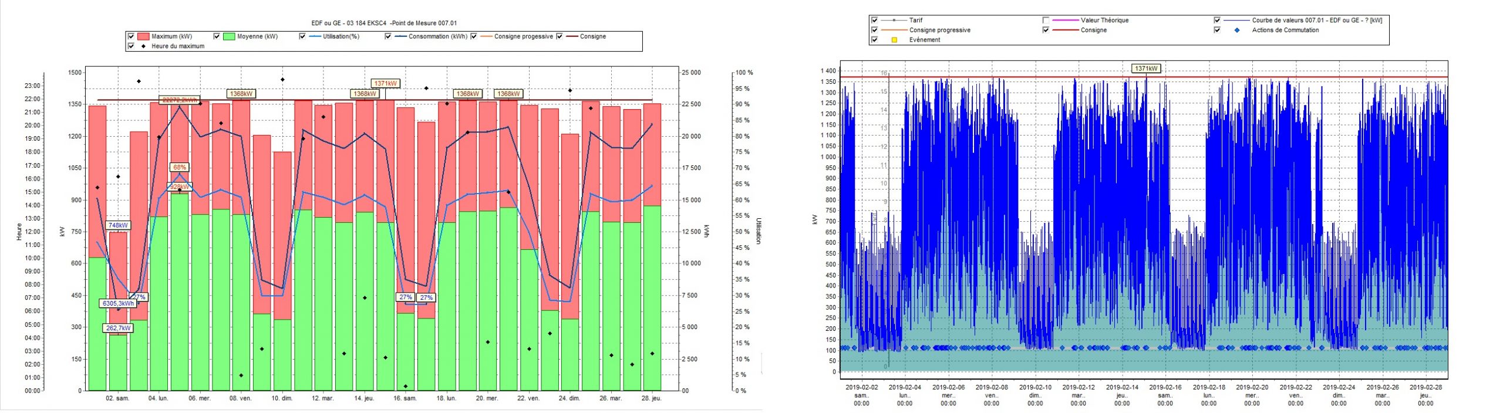Disable the Utilisation(%) series checkbox
The width and height of the screenshot is (1503, 413).
pyautogui.click(x=302, y=36)
